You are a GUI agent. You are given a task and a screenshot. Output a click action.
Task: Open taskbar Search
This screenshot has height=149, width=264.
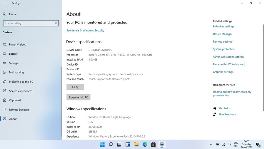pos(111,144)
